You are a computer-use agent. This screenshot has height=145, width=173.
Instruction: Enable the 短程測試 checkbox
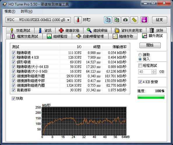coord(140,65)
